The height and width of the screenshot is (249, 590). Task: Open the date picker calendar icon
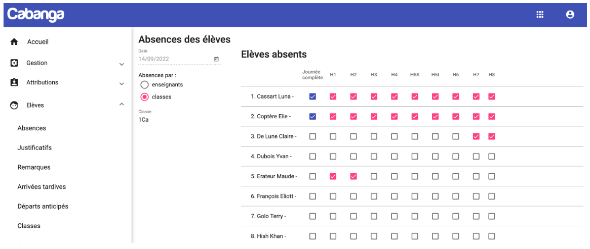pyautogui.click(x=216, y=59)
